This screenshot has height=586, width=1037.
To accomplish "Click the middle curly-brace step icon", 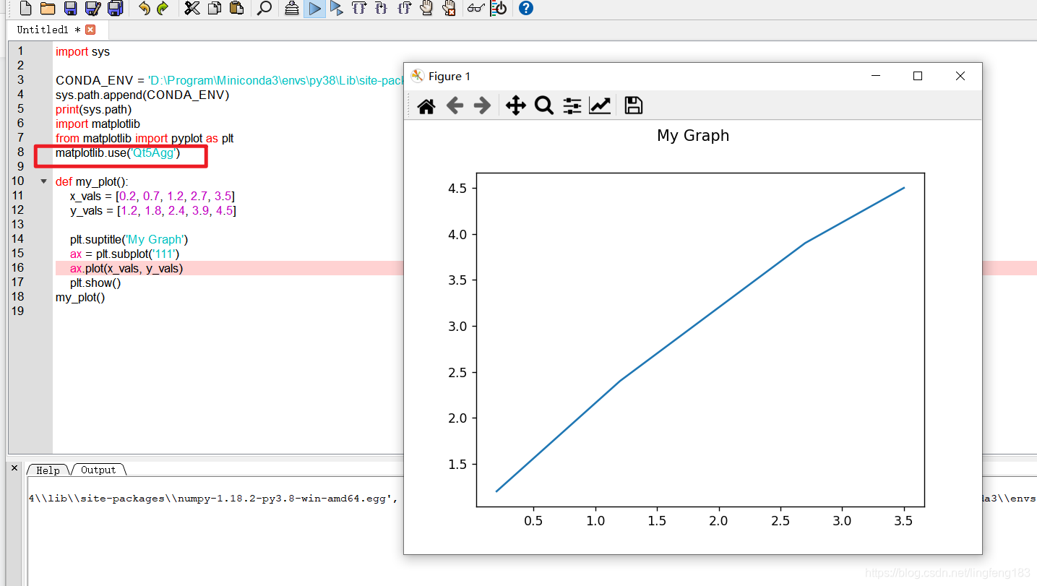I will tap(382, 9).
